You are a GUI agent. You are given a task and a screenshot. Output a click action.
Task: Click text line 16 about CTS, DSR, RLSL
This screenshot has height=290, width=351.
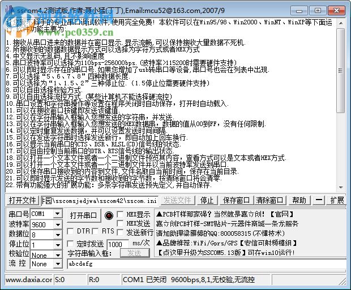tap(93, 144)
